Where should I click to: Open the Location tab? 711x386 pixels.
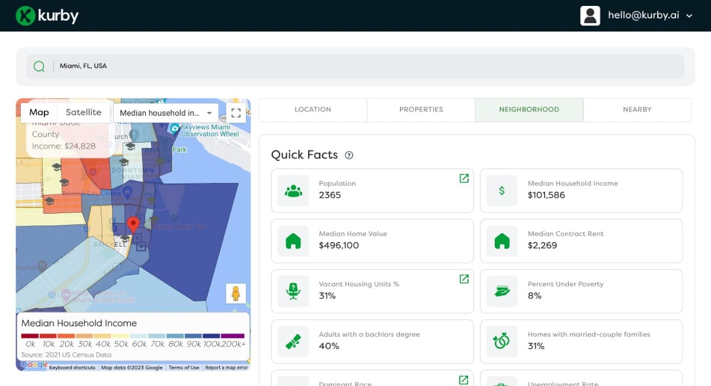click(x=313, y=110)
